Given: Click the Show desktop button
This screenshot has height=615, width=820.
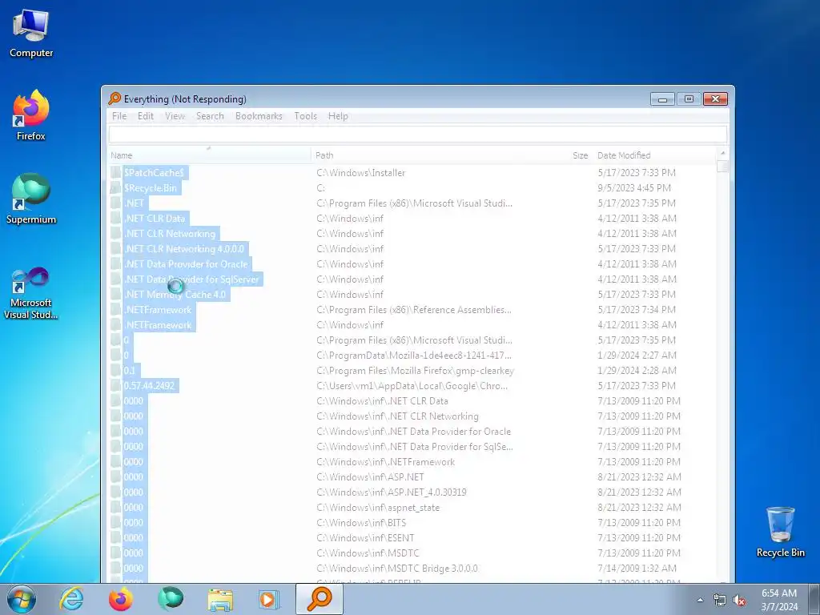Looking at the screenshot, I should coord(814,599).
